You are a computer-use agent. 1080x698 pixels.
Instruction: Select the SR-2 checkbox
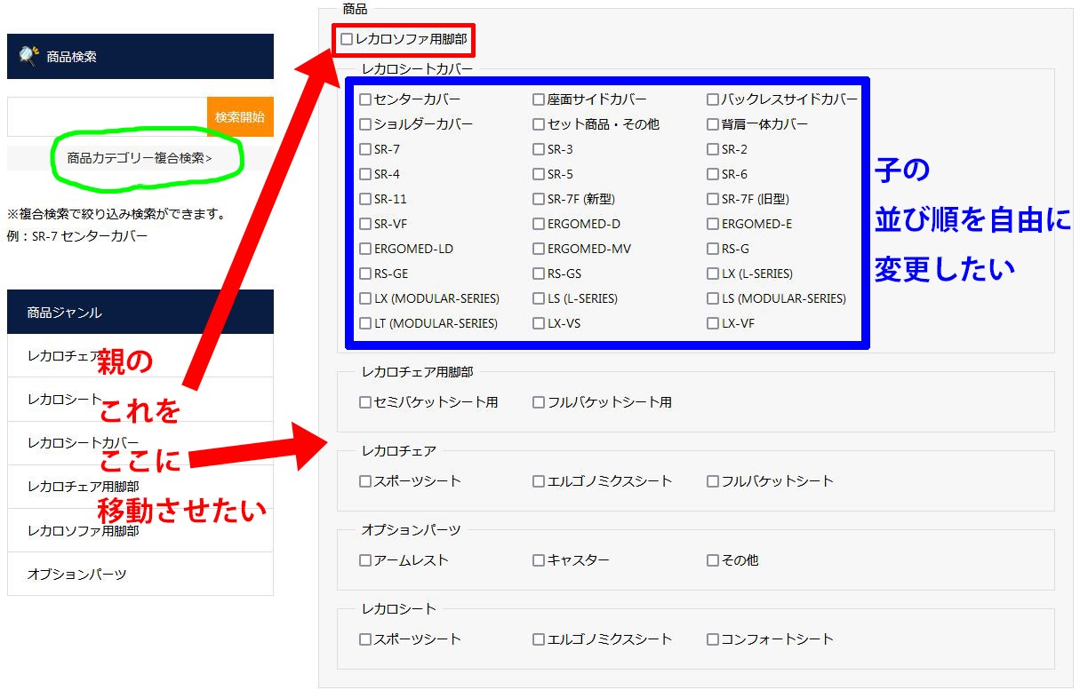pyautogui.click(x=713, y=149)
